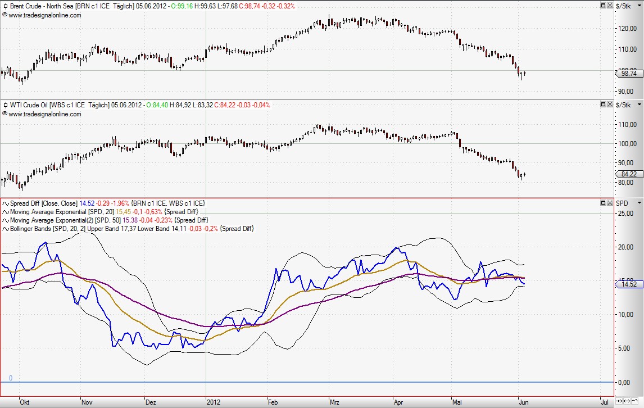Image resolution: width=644 pixels, height=408 pixels.
Task: Maximize the Spread Diff indicator pane
Action: 603,202
